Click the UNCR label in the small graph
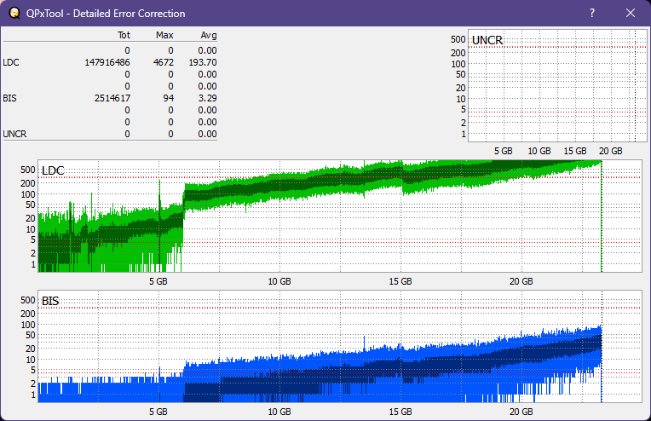This screenshot has height=421, width=651. [487, 41]
